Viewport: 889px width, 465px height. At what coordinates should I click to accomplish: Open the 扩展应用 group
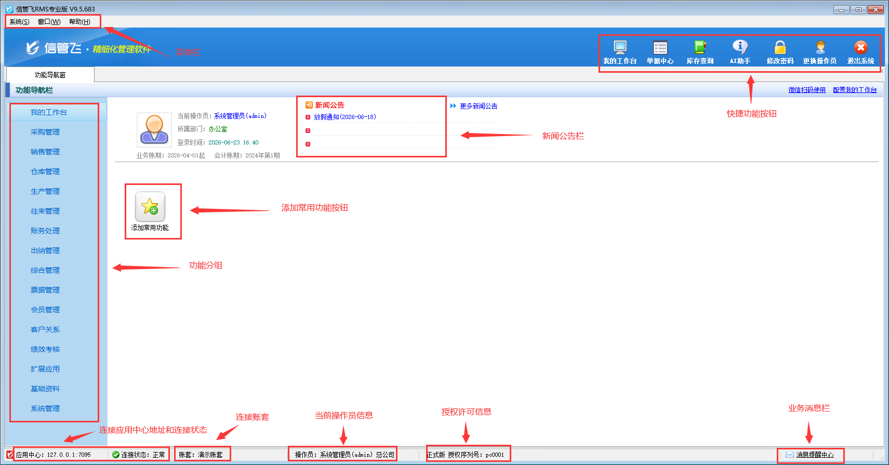point(45,369)
